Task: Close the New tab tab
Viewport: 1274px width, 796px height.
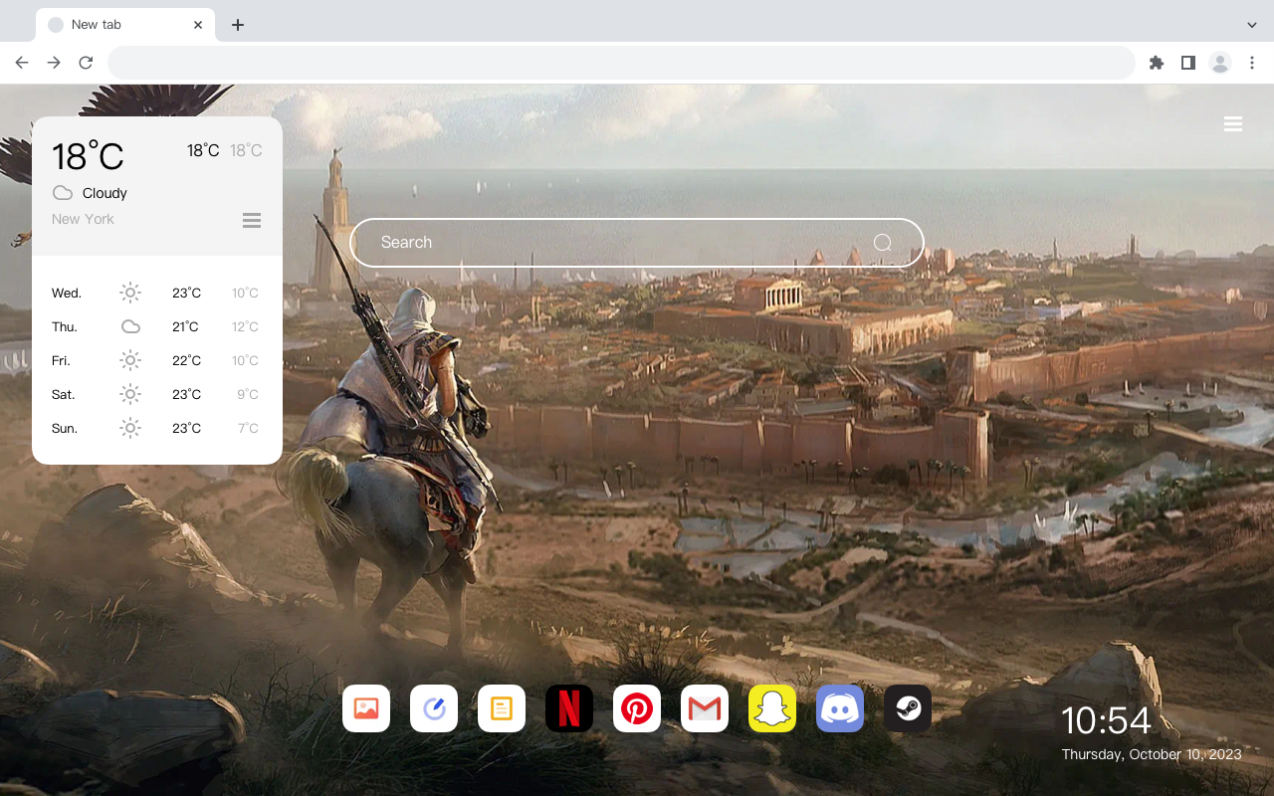Action: (198, 25)
